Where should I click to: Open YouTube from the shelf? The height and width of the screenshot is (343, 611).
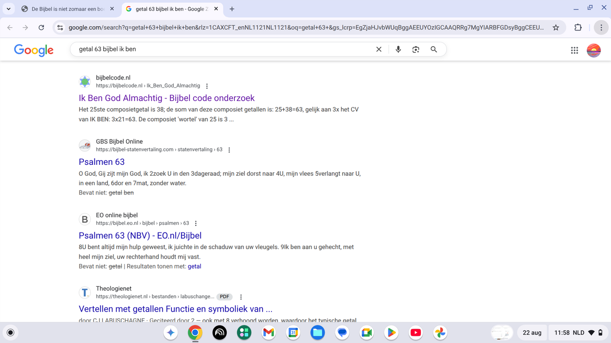coord(416,333)
